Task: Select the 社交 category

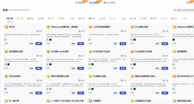Action: pyautogui.click(x=123, y=19)
